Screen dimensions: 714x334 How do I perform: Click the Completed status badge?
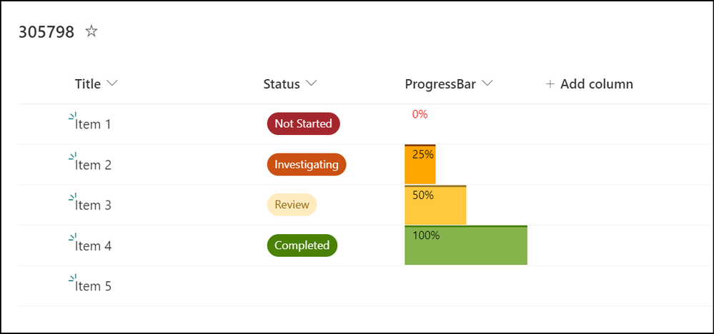[x=302, y=246]
